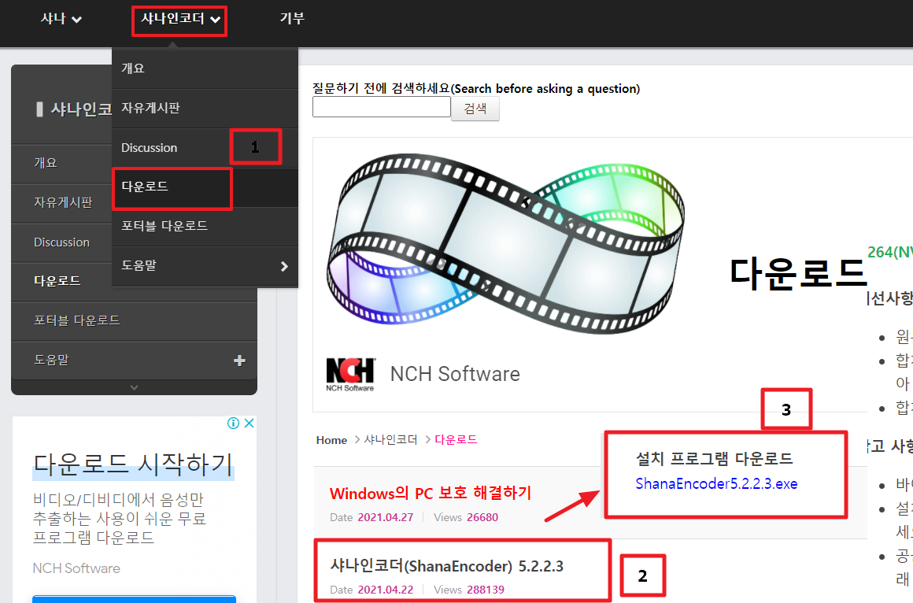The height and width of the screenshot is (603, 913).
Task: Close the ad with X icon
Action: (248, 424)
